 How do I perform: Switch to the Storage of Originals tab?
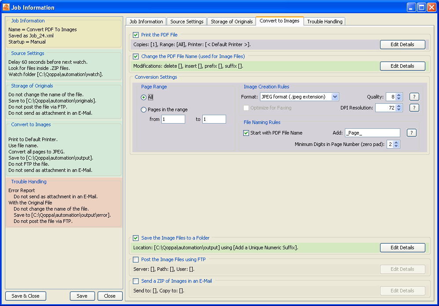231,22
